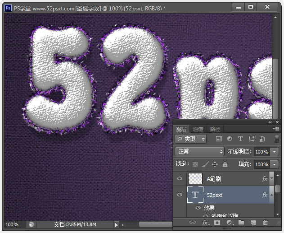This screenshot has width=284, height=233.
Task: Hide the 效果 layer effects
Action: pyautogui.click(x=198, y=207)
